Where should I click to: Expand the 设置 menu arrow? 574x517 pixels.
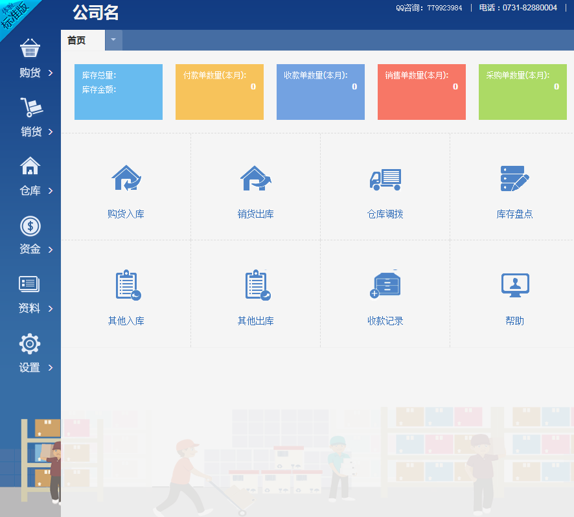click(51, 367)
